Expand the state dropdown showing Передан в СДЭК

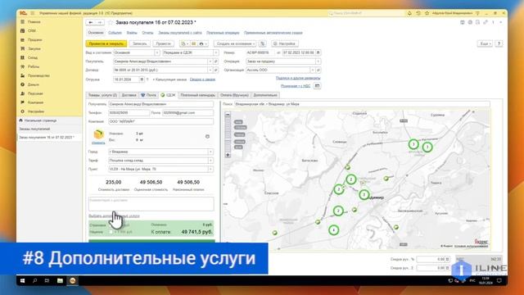(x=215, y=52)
